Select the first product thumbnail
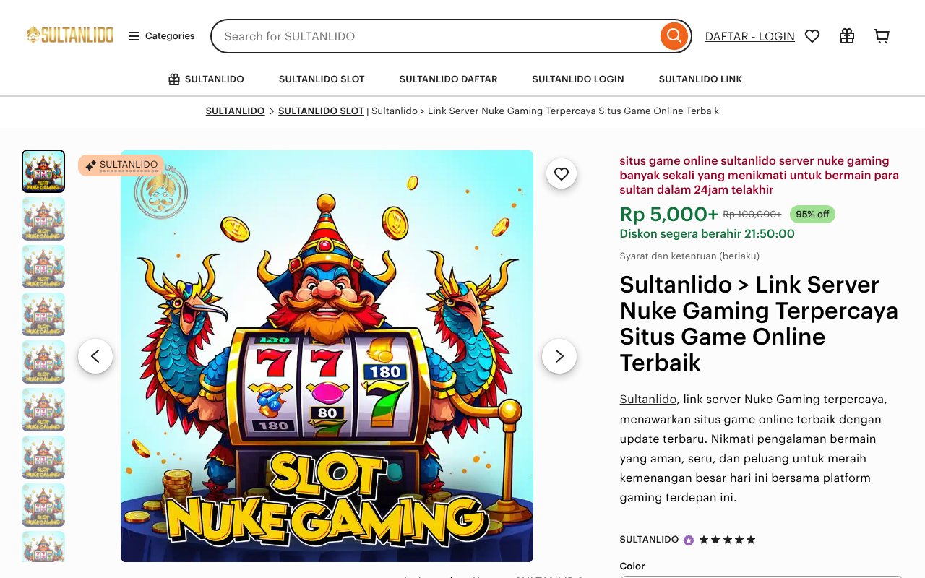Screen dimensions: 925x578 pos(43,171)
